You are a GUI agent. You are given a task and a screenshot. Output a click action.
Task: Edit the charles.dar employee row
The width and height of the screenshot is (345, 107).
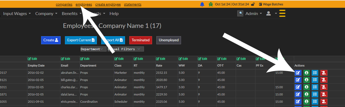298,87
